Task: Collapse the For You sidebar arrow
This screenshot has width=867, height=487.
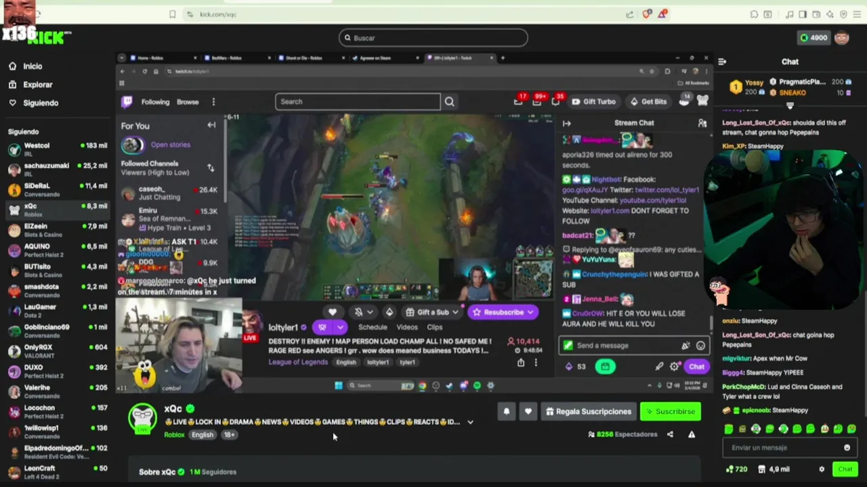Action: (x=211, y=125)
